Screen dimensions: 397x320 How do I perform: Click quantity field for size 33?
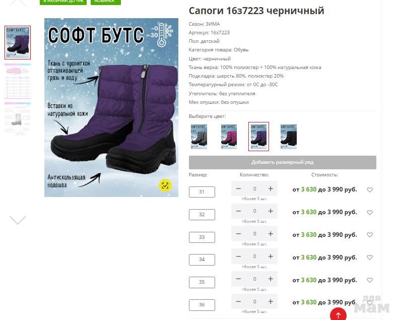254,234
